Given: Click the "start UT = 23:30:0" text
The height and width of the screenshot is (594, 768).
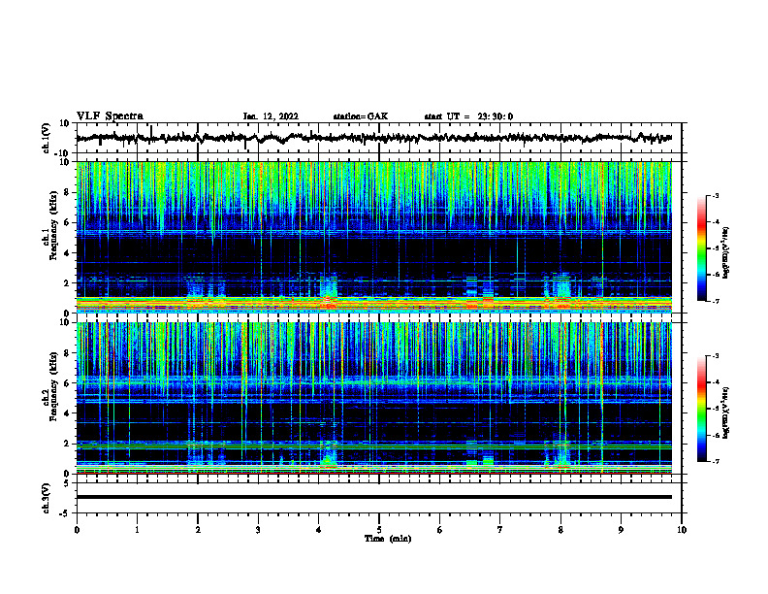Looking at the screenshot, I should 468,116.
